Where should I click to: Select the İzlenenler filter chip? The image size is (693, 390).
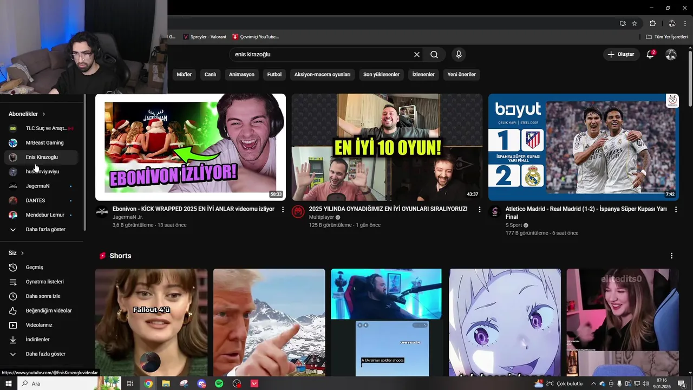coord(423,74)
